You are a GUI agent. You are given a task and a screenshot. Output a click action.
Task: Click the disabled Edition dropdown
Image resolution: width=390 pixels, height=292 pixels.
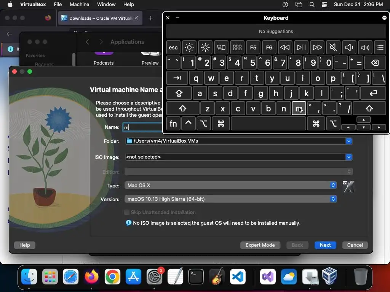click(x=238, y=171)
